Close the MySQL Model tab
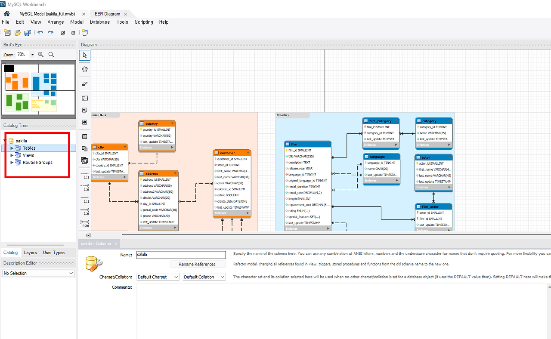The image size is (551, 339). pyautogui.click(x=84, y=14)
